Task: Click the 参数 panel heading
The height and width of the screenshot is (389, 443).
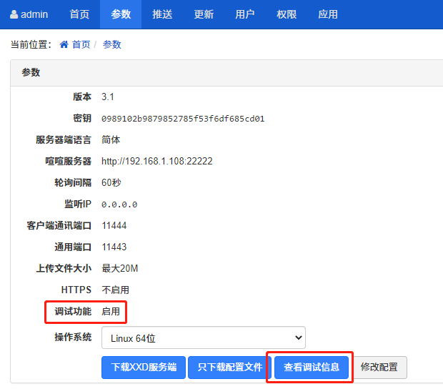Action: coord(31,72)
